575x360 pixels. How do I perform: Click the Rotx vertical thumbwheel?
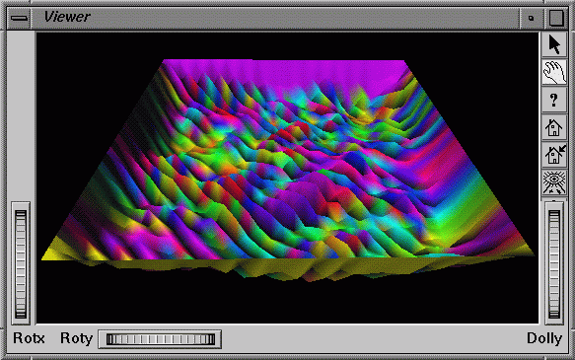pyautogui.click(x=21, y=263)
